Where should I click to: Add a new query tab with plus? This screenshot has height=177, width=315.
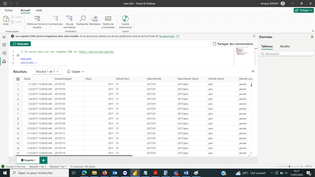pos(44,160)
